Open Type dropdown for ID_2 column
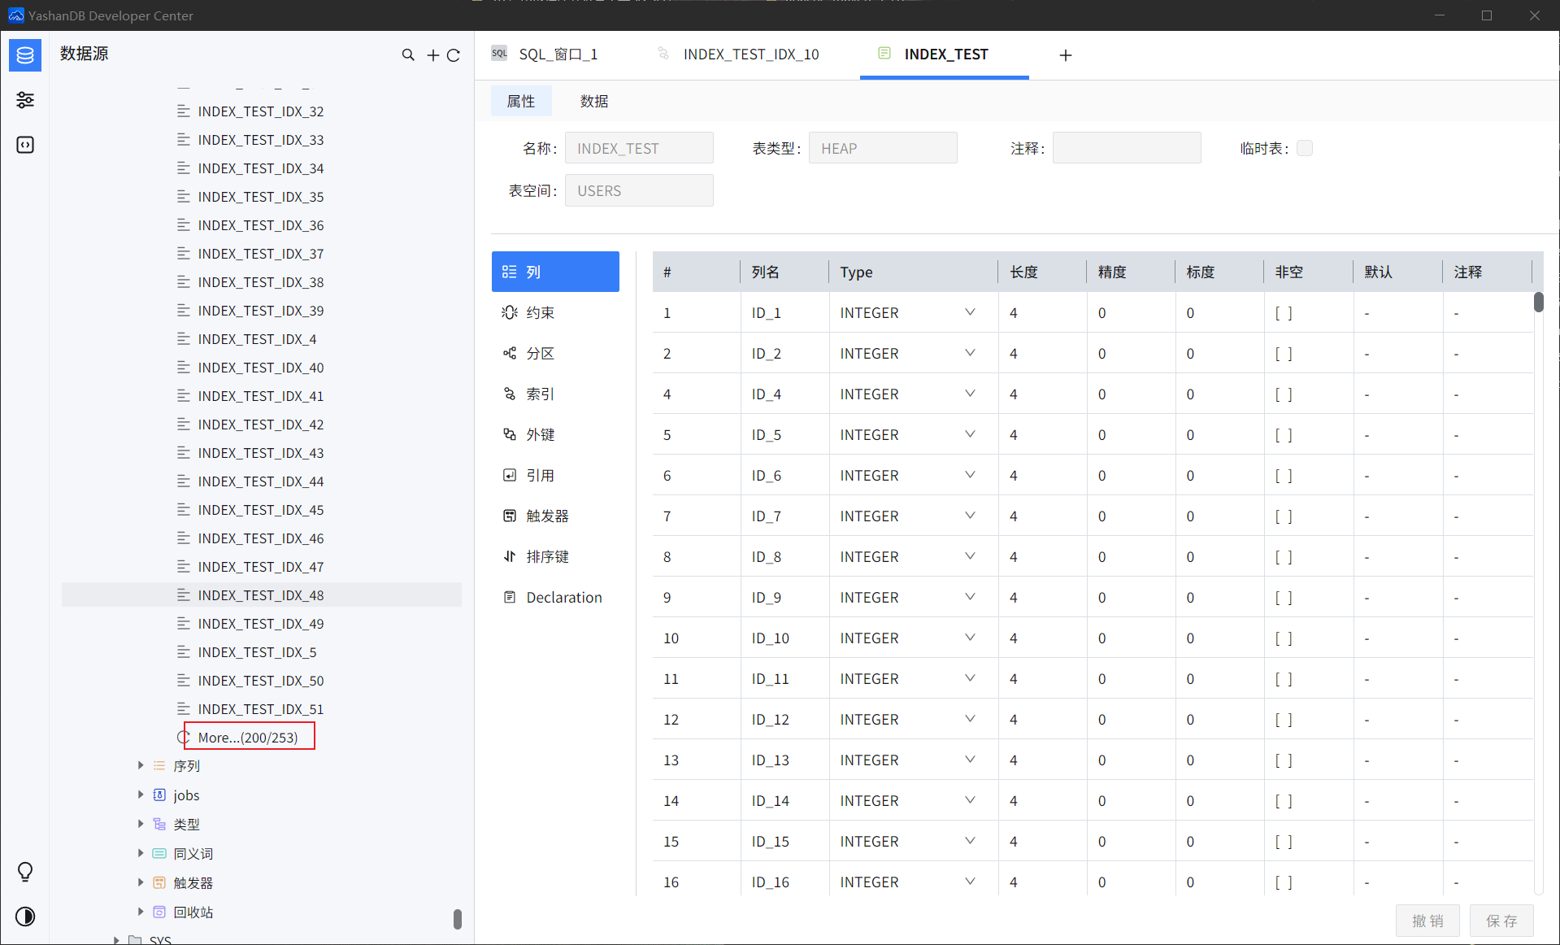 (970, 354)
